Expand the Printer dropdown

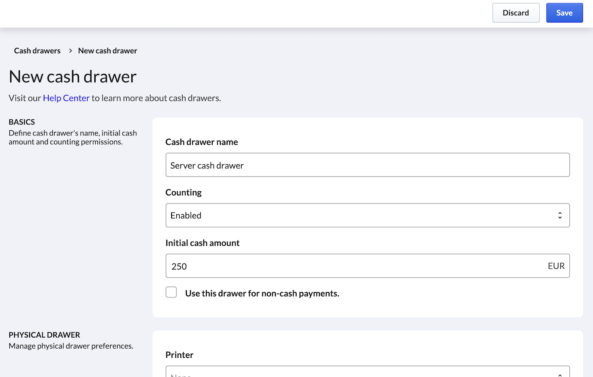[x=360, y=372]
